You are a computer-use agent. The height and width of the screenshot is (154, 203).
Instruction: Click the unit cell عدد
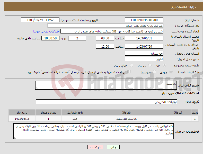(x=75, y=119)
